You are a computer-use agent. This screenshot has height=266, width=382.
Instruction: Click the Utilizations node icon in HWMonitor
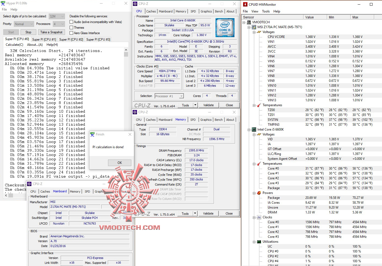(x=259, y=242)
